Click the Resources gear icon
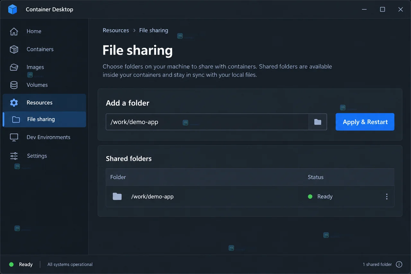This screenshot has height=274, width=411. tap(14, 103)
